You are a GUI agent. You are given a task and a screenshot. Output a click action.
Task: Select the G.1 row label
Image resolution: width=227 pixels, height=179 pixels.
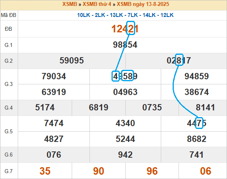pos(9,45)
